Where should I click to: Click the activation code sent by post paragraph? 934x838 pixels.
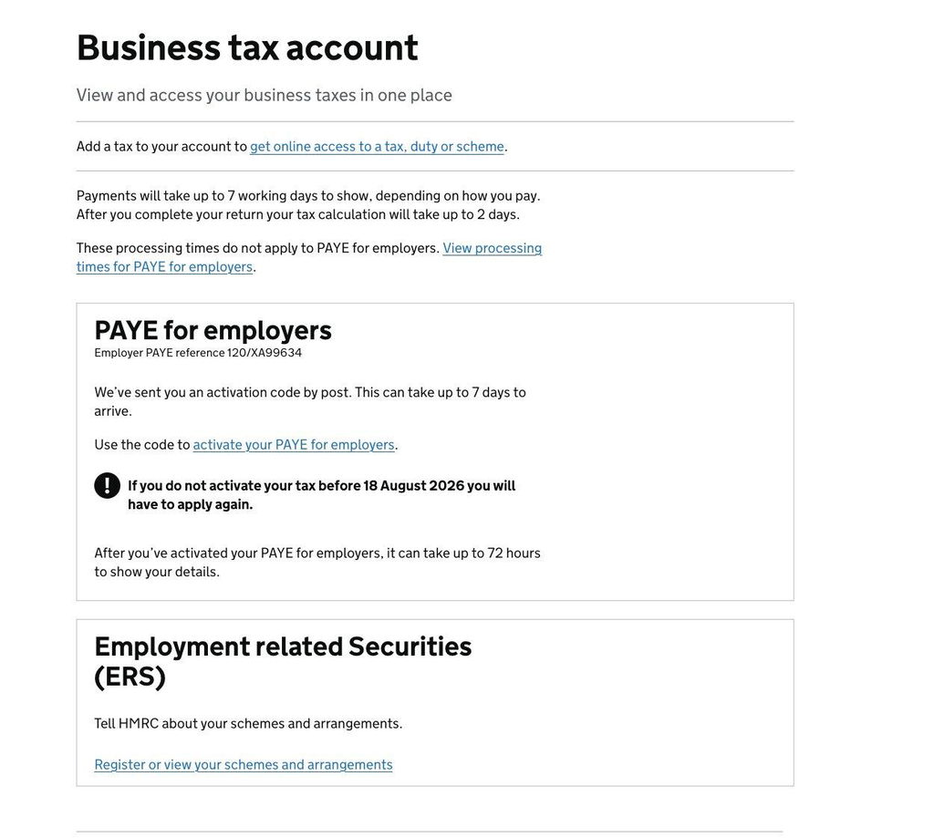click(x=310, y=401)
